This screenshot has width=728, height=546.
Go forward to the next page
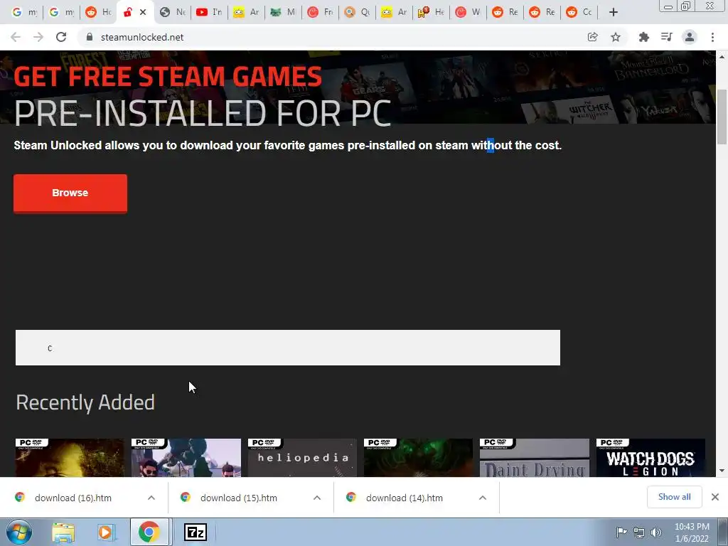tap(38, 37)
